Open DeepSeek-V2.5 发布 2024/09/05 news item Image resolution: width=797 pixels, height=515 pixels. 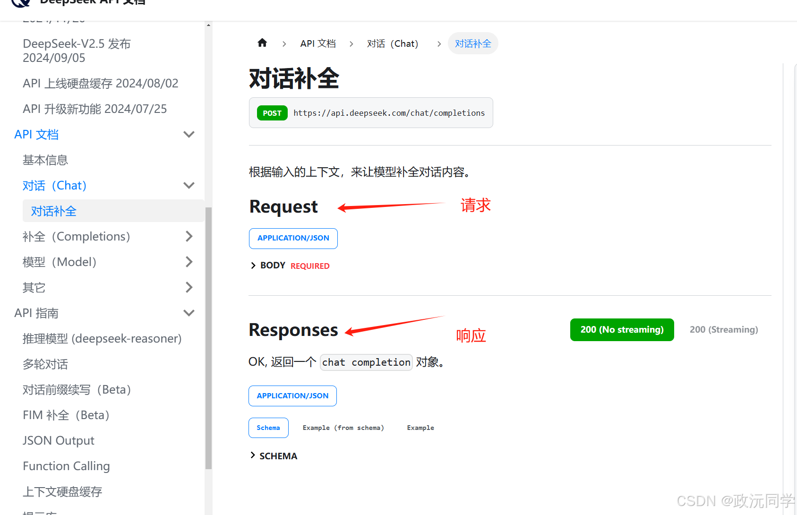(77, 51)
